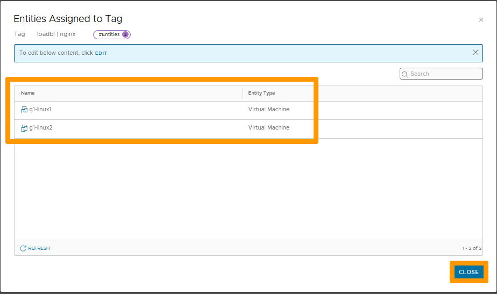Sort by the Name column header

click(28, 93)
